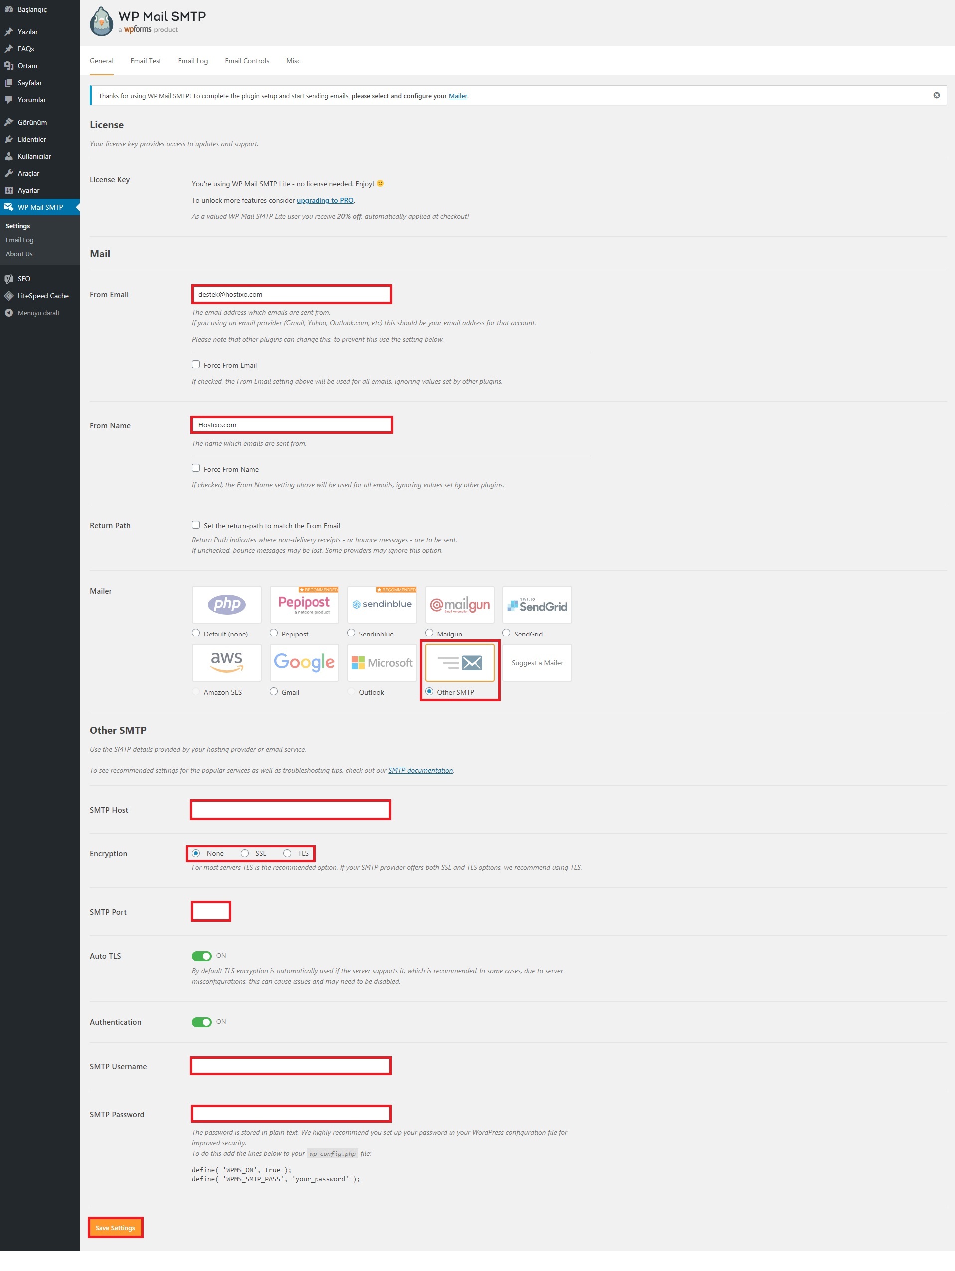Click the Ayarlar settings icon
This screenshot has width=955, height=1271.
[x=8, y=190]
